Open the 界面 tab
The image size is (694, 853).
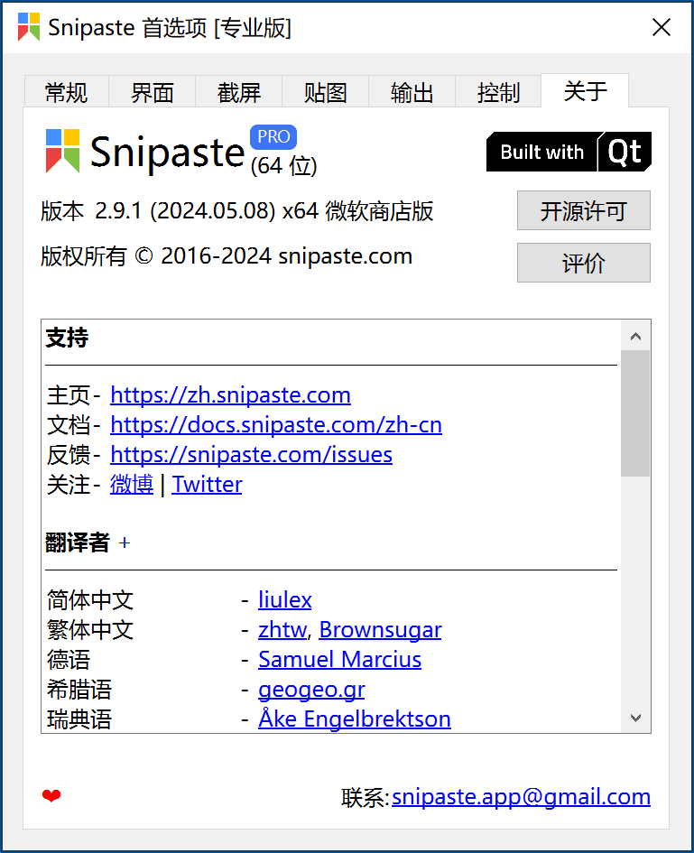[153, 92]
